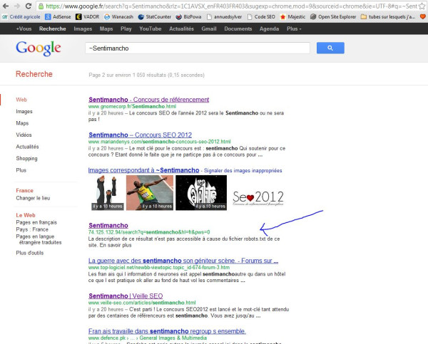Open La guerre avec des sentimancho result
Screen dimensions: 428x344
(183, 261)
